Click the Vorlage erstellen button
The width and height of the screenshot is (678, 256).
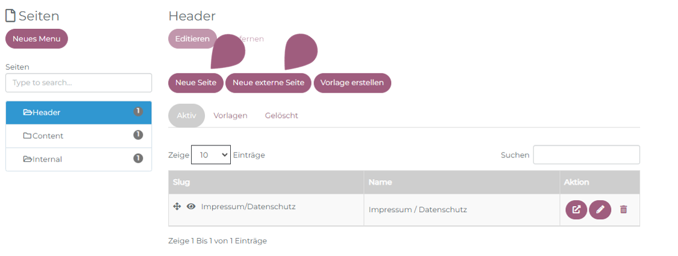tap(353, 83)
